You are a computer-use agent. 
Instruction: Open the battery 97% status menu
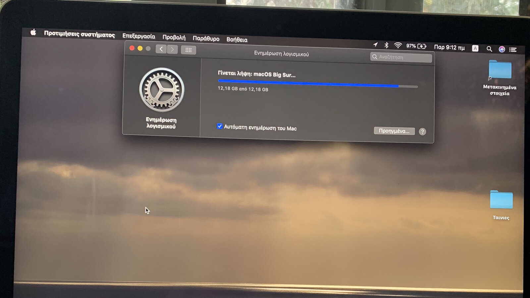tap(416, 46)
